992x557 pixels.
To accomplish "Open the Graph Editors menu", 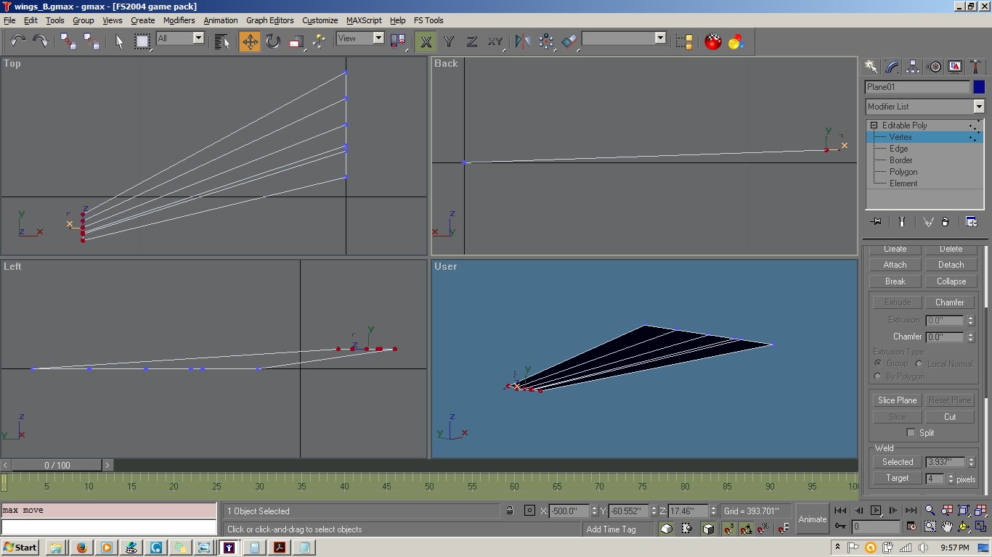I will (269, 20).
